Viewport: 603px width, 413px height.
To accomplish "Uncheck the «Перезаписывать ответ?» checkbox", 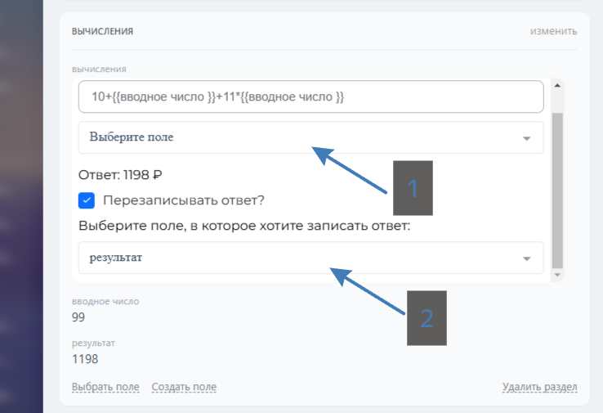I will [87, 200].
